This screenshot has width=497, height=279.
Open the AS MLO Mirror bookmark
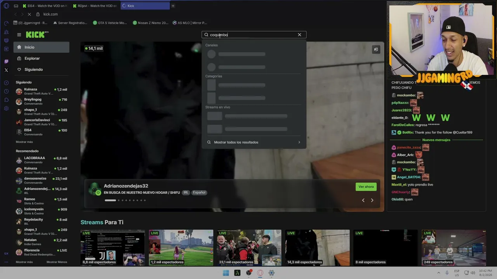pos(189,23)
